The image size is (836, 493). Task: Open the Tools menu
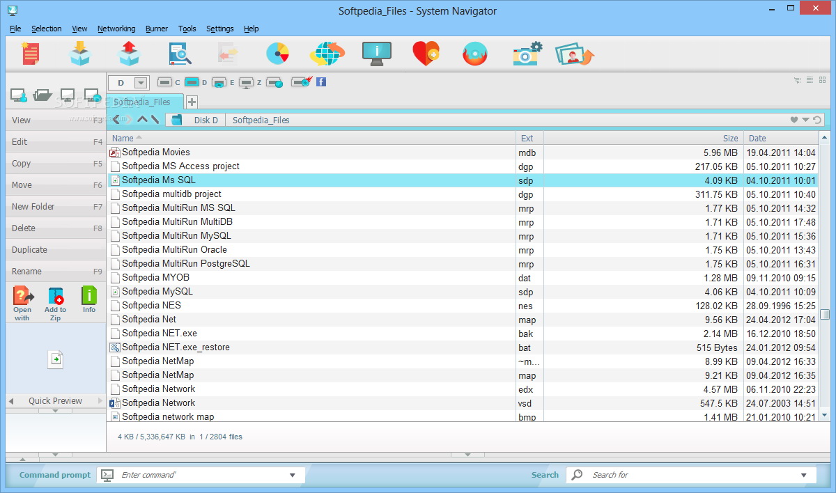tap(187, 29)
